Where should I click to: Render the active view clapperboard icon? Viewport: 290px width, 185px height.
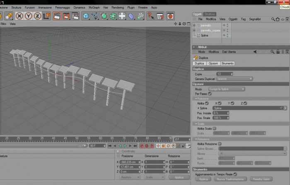click(57, 16)
